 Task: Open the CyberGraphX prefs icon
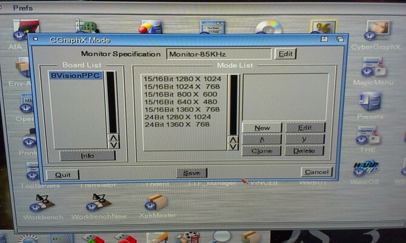pos(377,31)
